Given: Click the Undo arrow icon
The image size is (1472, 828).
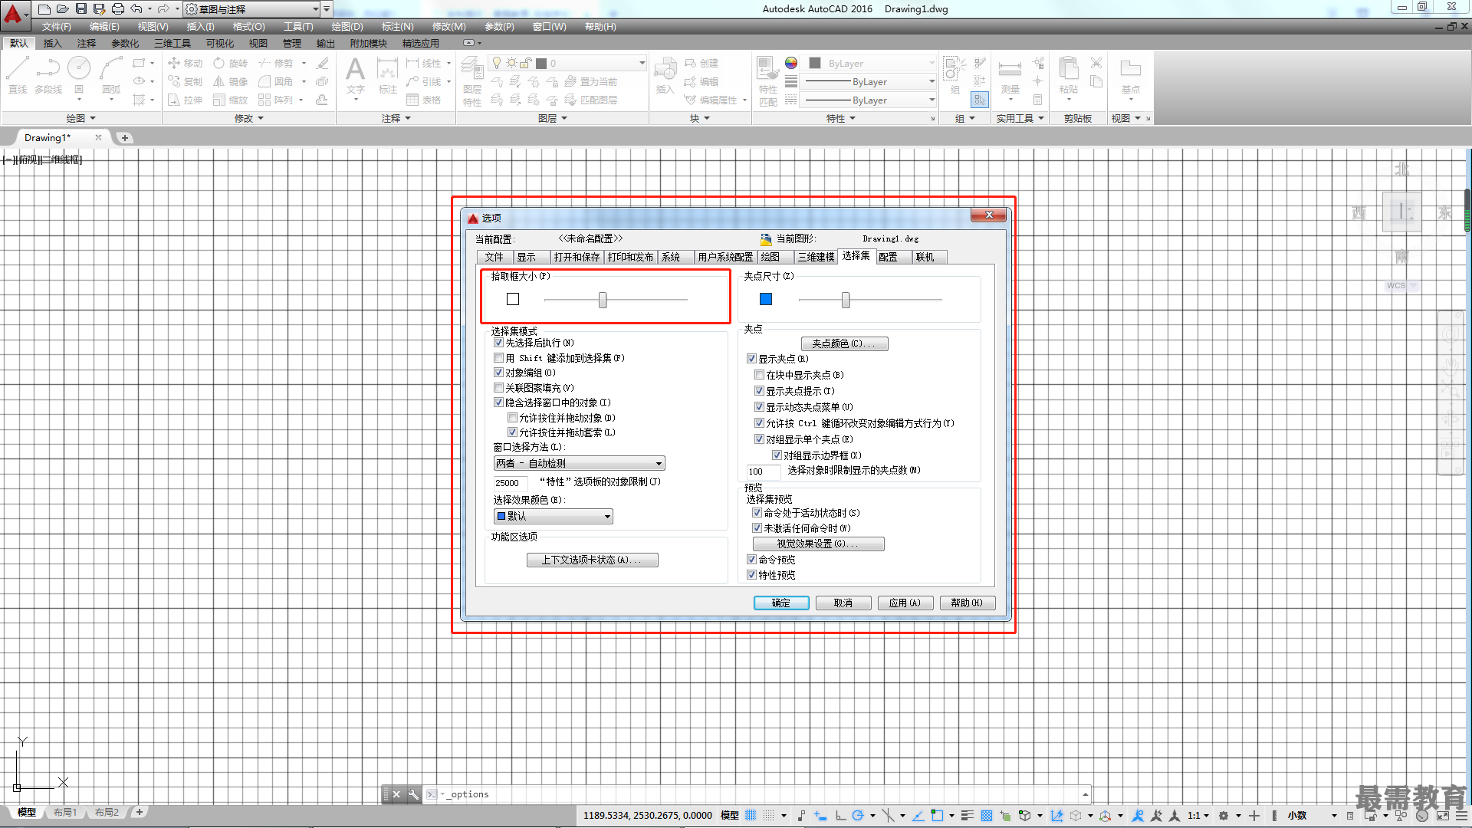Looking at the screenshot, I should pos(136,9).
